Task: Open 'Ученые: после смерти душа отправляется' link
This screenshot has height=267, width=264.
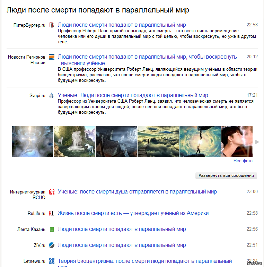Action: tap(137, 192)
